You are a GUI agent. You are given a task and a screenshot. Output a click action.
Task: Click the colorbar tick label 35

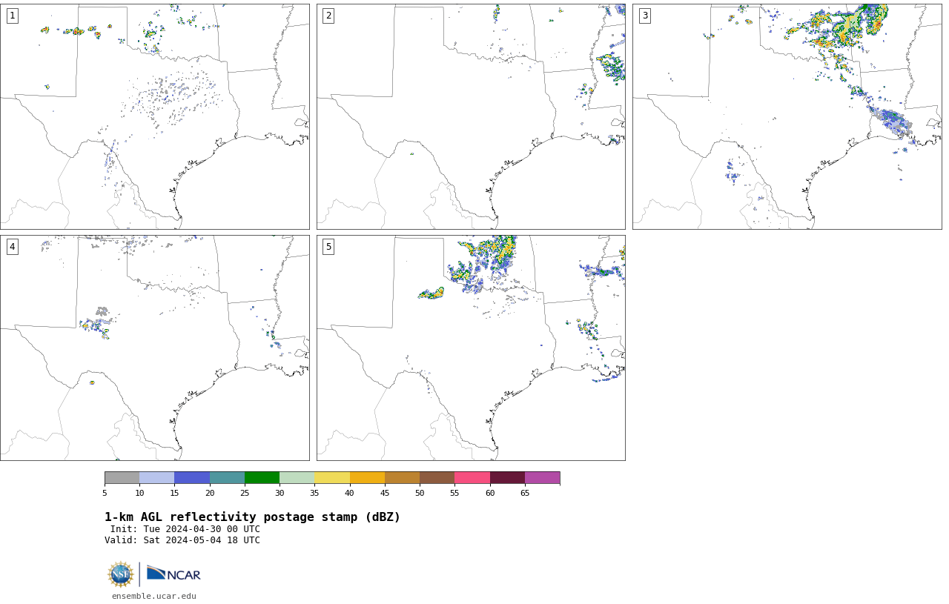[x=314, y=493]
